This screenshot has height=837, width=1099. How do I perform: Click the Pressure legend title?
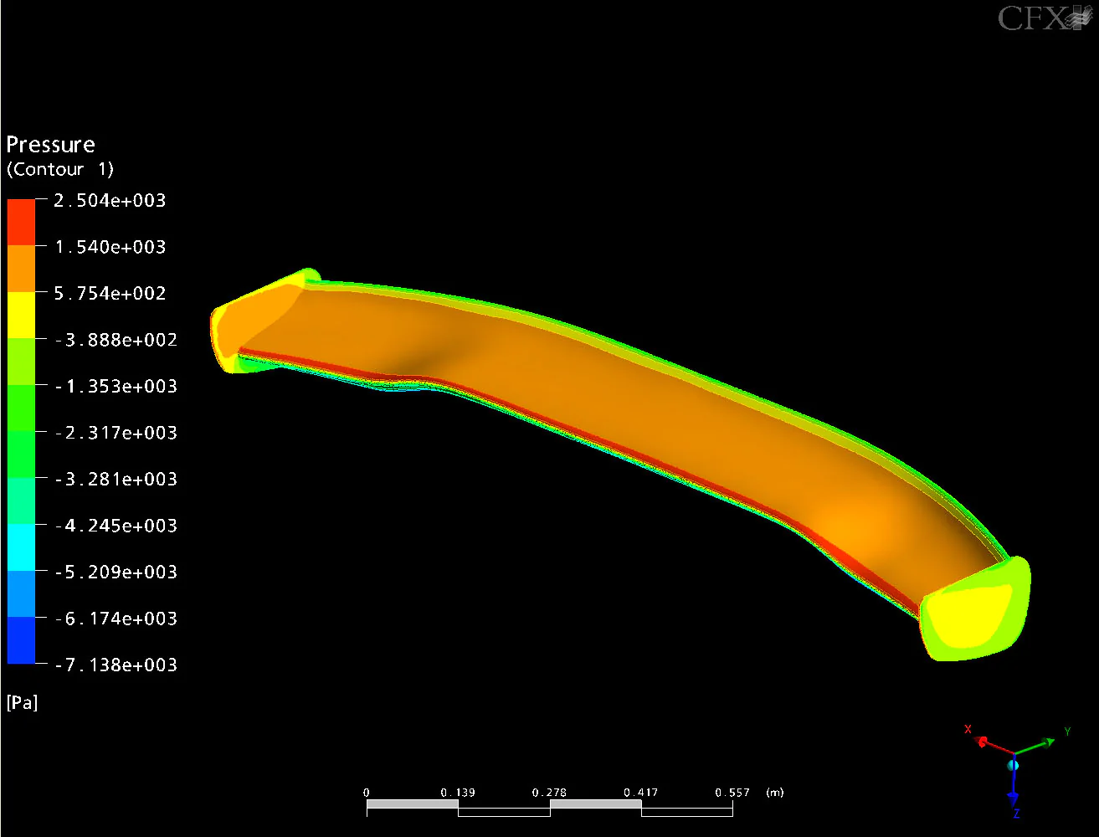point(50,143)
